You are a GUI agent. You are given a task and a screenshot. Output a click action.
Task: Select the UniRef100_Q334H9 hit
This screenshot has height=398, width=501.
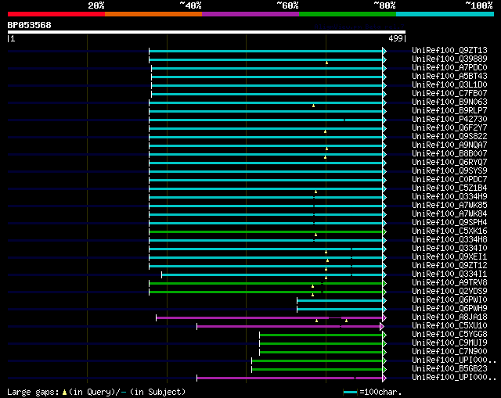pyautogui.click(x=449, y=197)
